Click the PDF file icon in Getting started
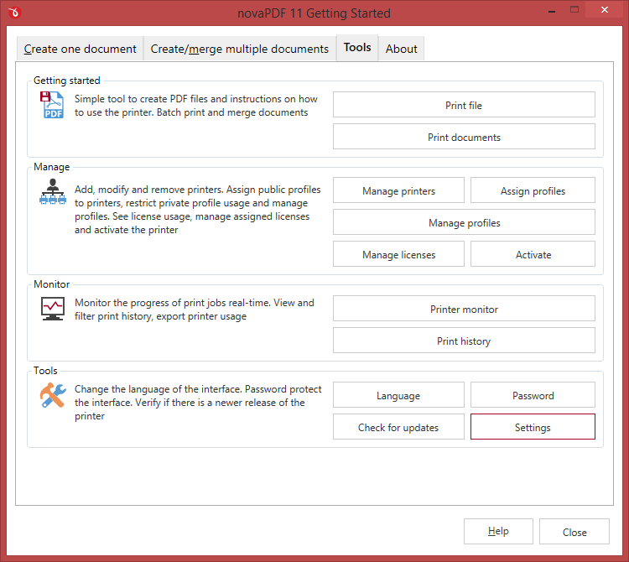Viewport: 629px width, 562px height. 52,105
